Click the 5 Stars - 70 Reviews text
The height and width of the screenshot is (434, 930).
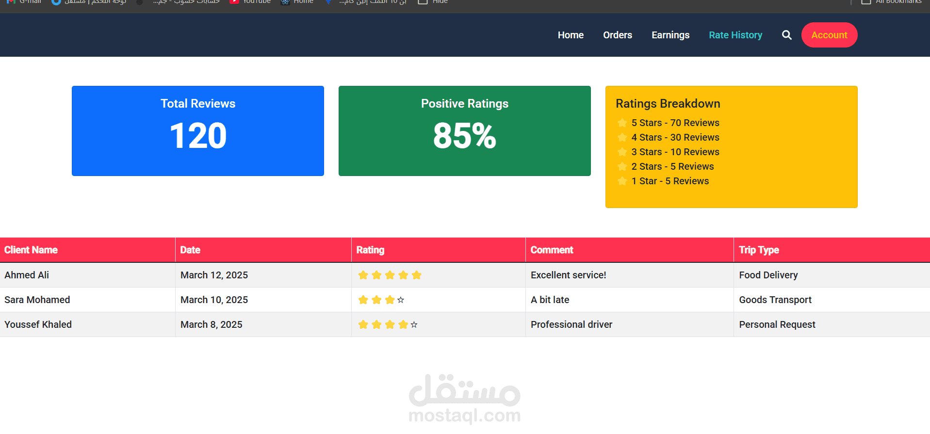click(x=675, y=123)
